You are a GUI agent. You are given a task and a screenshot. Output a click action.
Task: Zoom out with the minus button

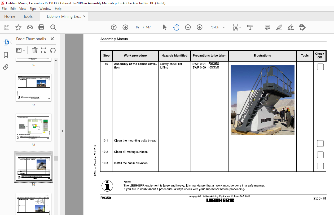[188, 27]
